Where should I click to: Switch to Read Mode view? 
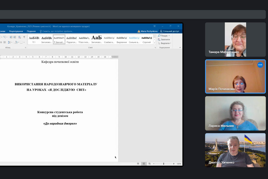tap(138, 164)
